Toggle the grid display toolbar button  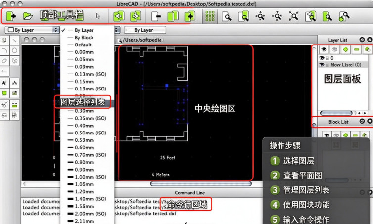(210, 16)
